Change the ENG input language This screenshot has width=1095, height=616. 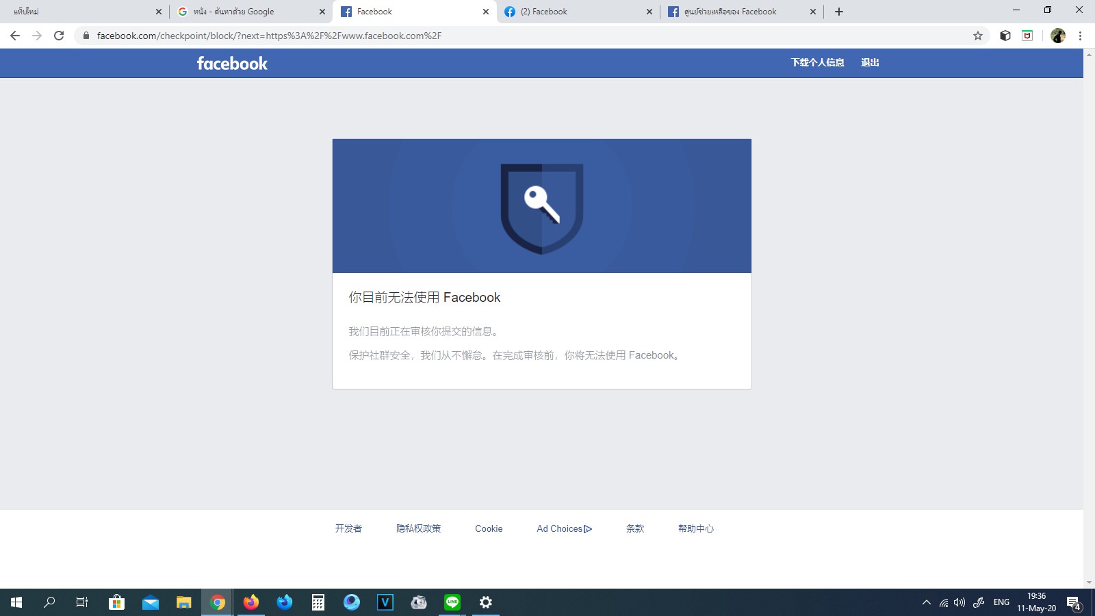tap(1001, 602)
